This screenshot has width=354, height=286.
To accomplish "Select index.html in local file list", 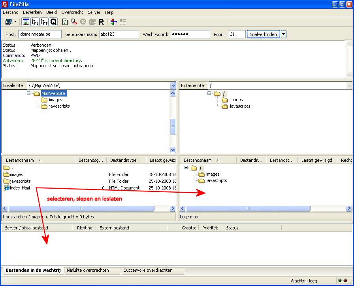I will pos(20,188).
